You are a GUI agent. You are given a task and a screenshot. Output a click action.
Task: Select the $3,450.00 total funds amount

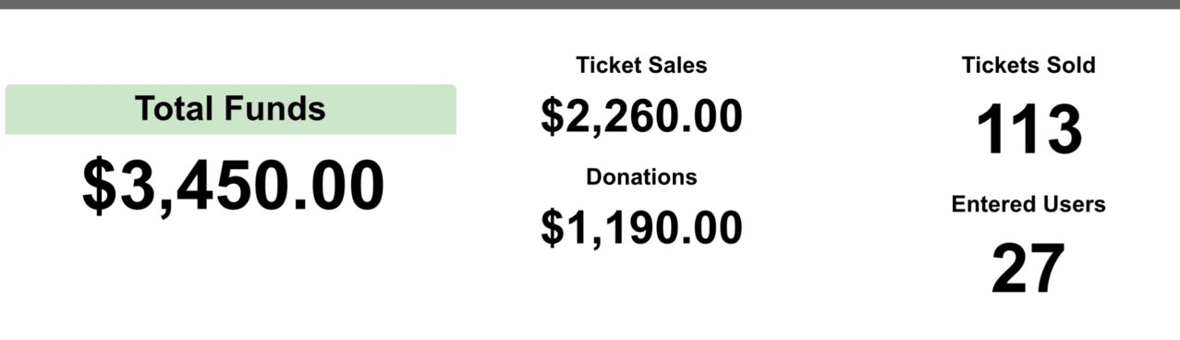[233, 187]
